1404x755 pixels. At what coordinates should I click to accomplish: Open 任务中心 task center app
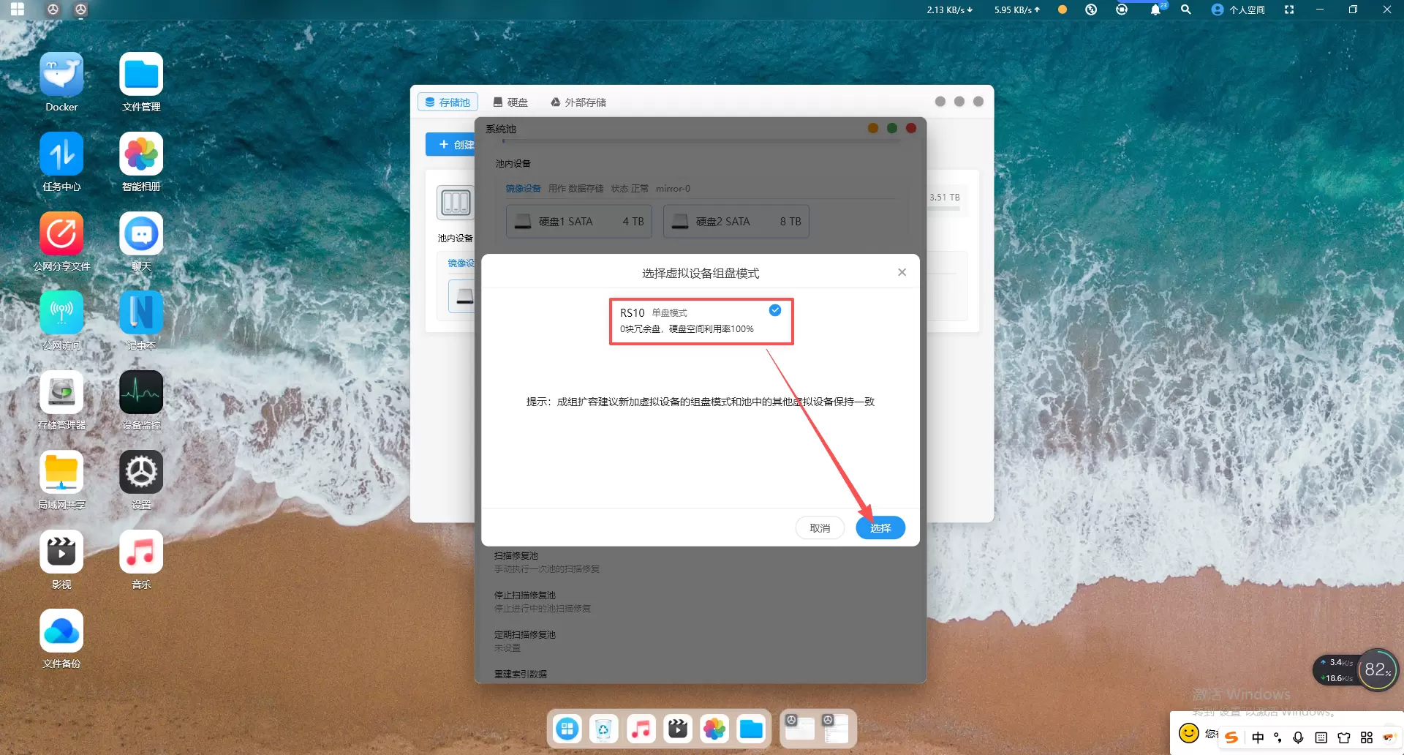pyautogui.click(x=61, y=154)
